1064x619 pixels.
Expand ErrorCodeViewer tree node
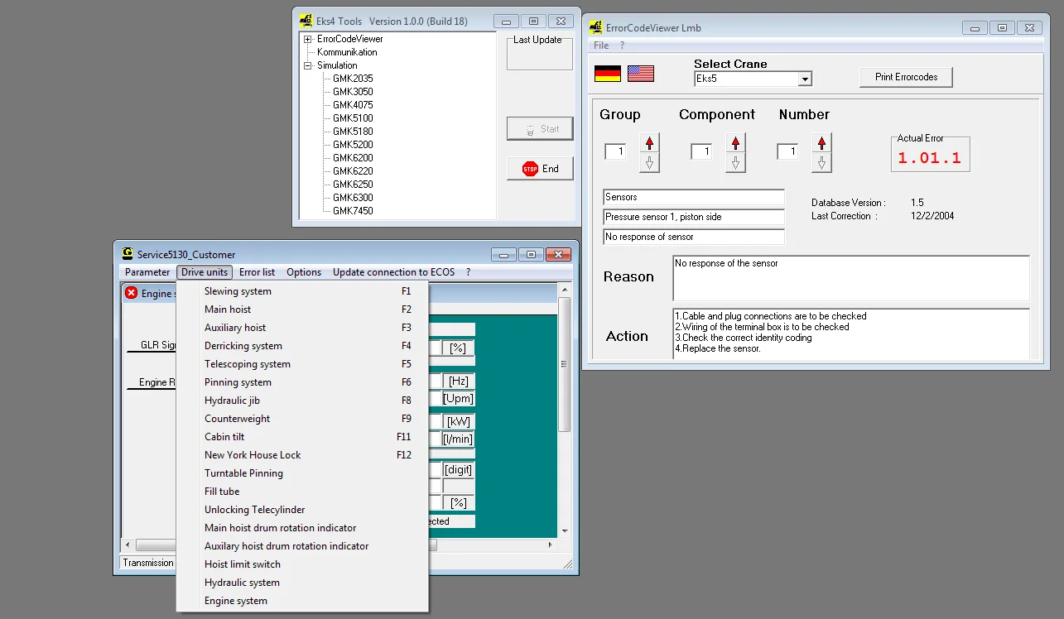point(308,39)
